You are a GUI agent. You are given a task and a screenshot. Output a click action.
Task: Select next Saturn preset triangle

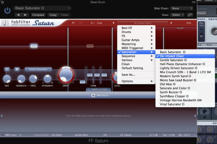point(171,23)
